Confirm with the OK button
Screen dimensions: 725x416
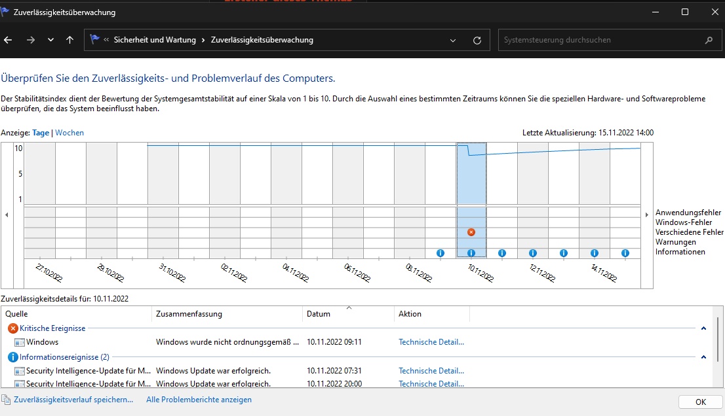[x=701, y=402]
